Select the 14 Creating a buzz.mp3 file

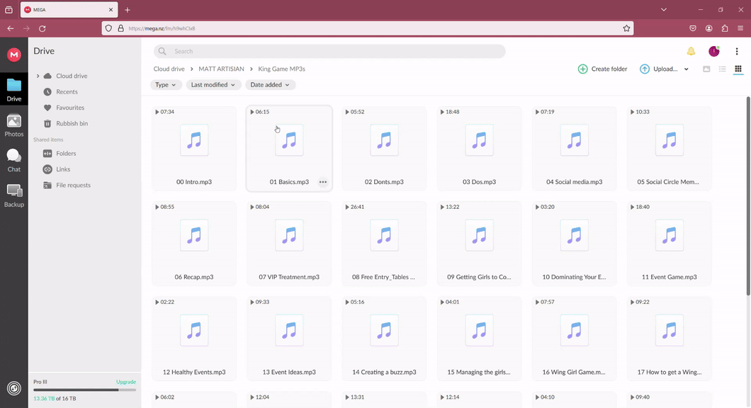(384, 339)
